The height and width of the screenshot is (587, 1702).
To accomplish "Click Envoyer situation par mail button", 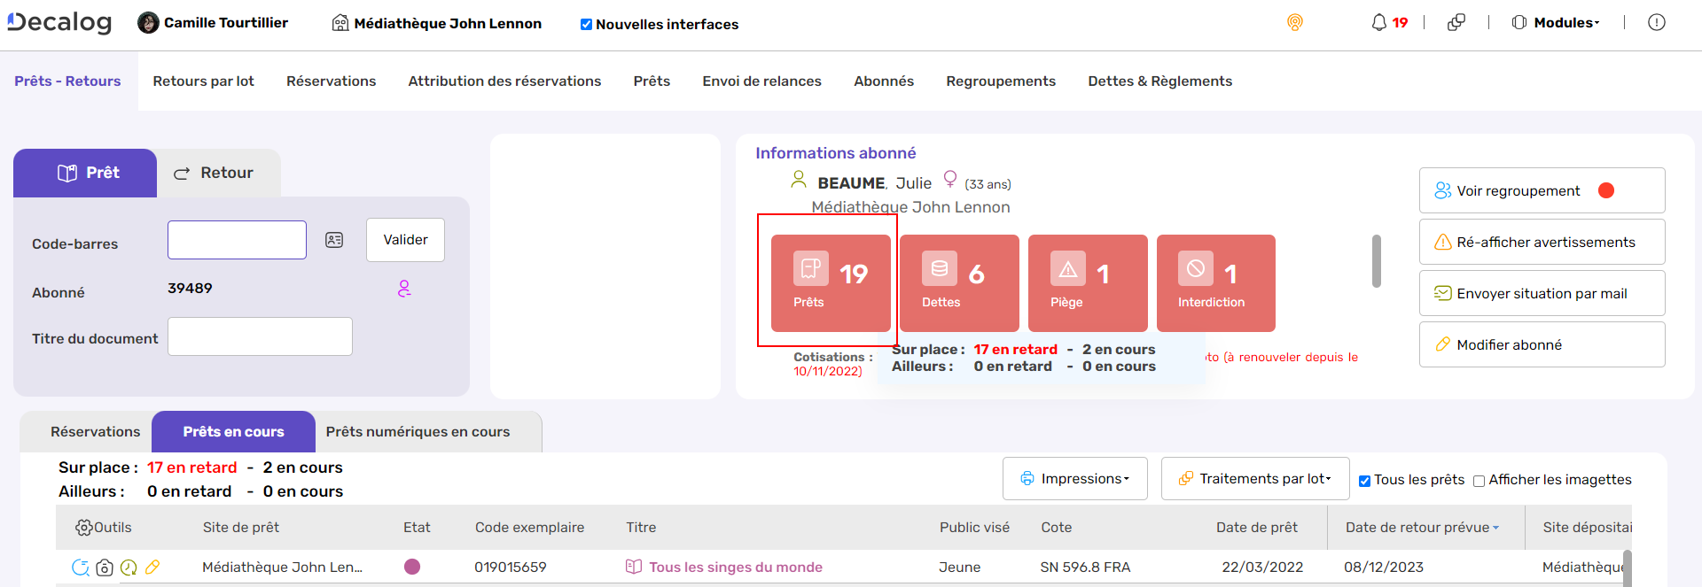I will pos(1541,294).
